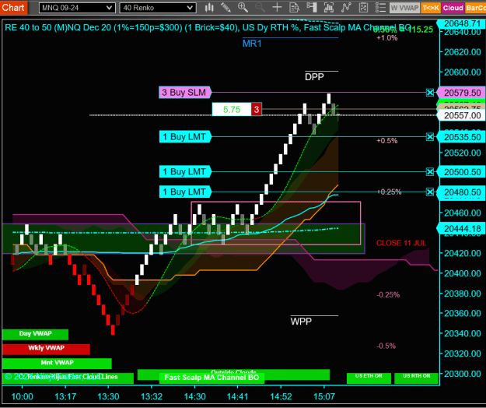Click the MR1 pivot level label
The width and height of the screenshot is (486, 408).
(x=252, y=44)
